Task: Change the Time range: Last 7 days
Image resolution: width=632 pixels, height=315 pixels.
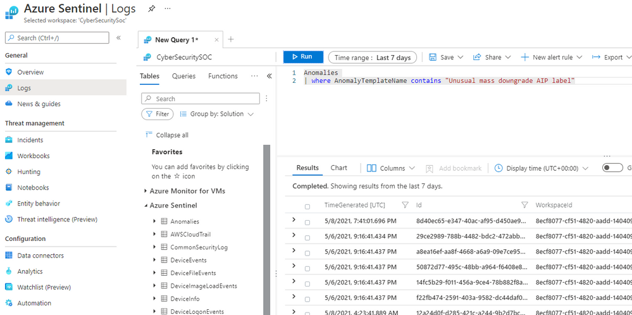Action: pos(373,58)
